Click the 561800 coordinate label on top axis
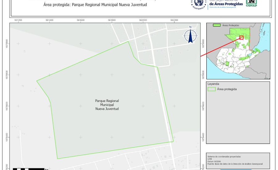This screenshot has width=278, height=170. [112, 20]
